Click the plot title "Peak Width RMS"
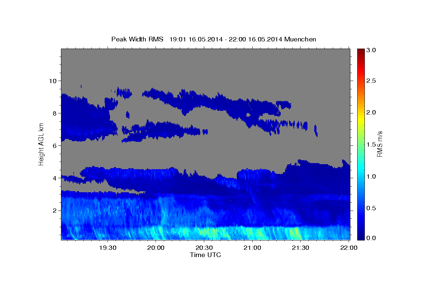Image resolution: width=433 pixels, height=288 pixels. pyautogui.click(x=137, y=39)
